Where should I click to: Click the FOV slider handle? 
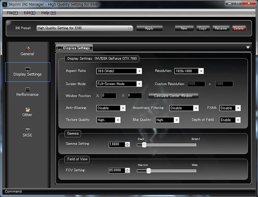tap(149, 171)
